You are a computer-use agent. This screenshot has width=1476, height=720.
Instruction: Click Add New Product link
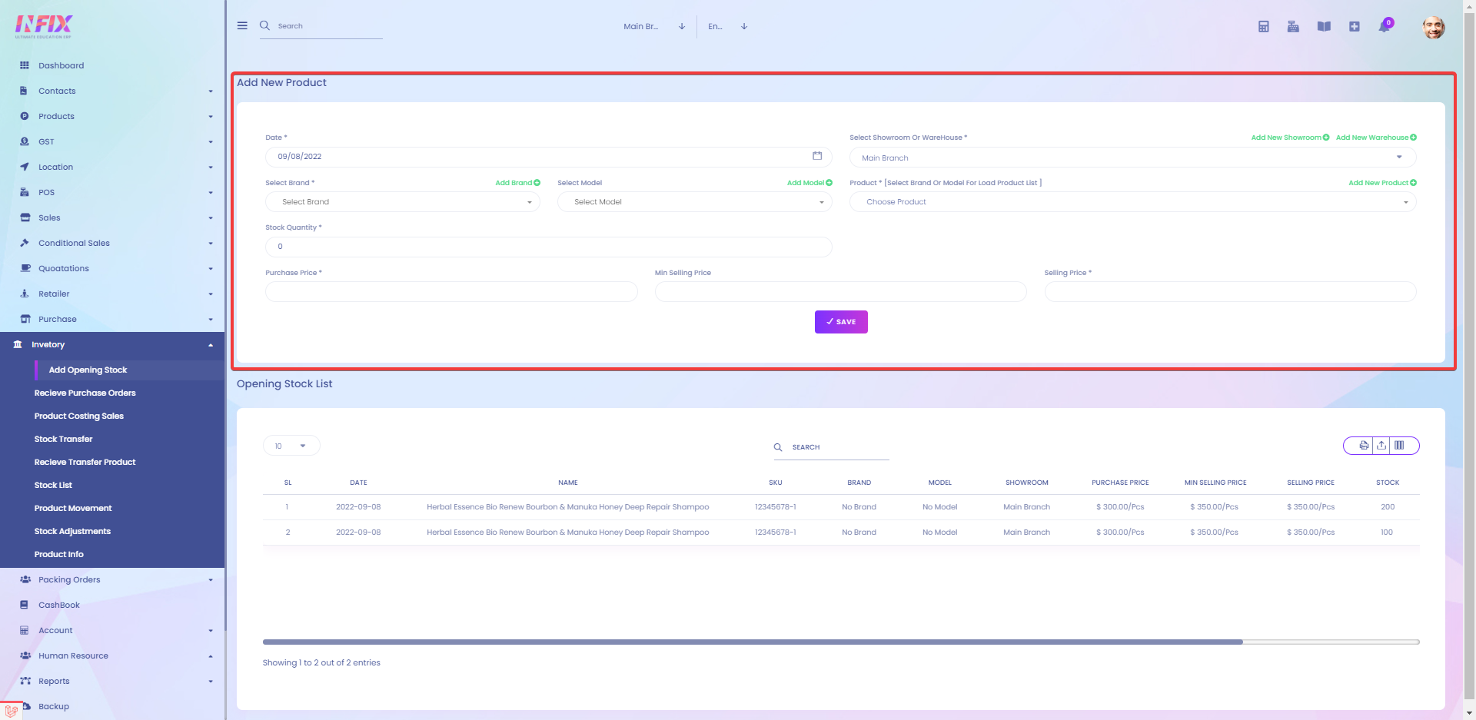click(x=1382, y=183)
